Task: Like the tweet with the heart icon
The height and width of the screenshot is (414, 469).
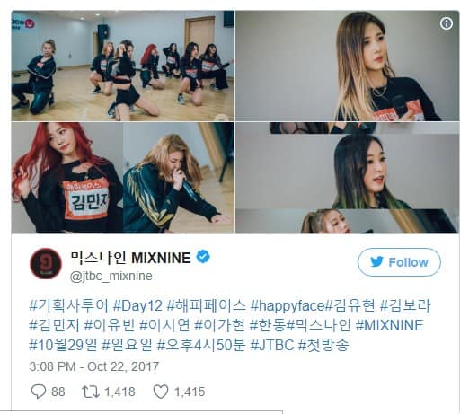Action: coord(161,392)
